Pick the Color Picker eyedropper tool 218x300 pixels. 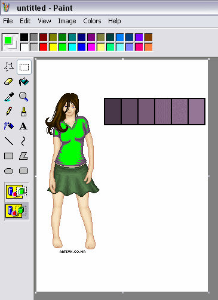tap(9, 97)
